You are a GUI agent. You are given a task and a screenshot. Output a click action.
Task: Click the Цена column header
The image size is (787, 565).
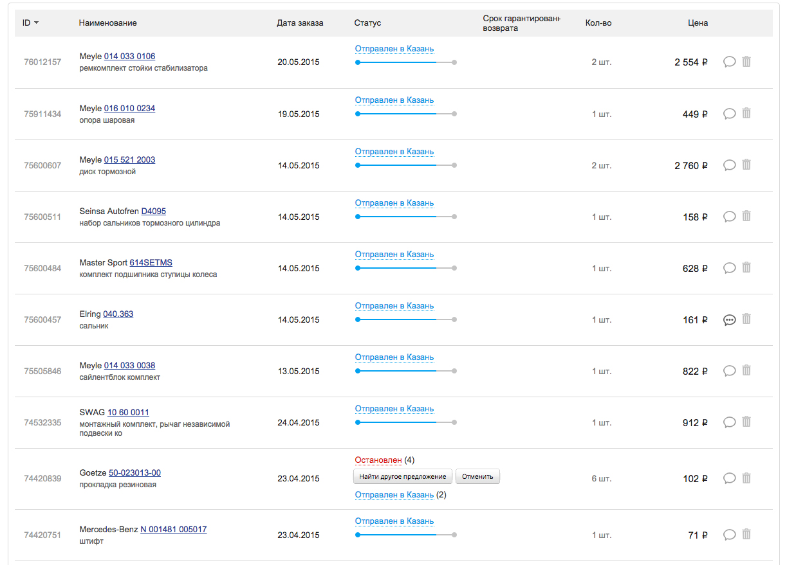coord(698,23)
